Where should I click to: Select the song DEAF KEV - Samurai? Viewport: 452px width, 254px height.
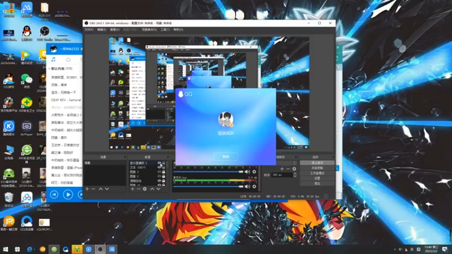point(66,100)
